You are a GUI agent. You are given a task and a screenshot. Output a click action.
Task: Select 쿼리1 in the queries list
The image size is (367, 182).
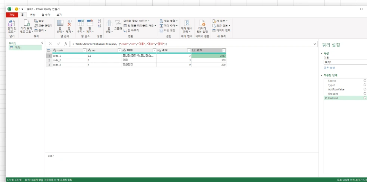click(x=25, y=48)
